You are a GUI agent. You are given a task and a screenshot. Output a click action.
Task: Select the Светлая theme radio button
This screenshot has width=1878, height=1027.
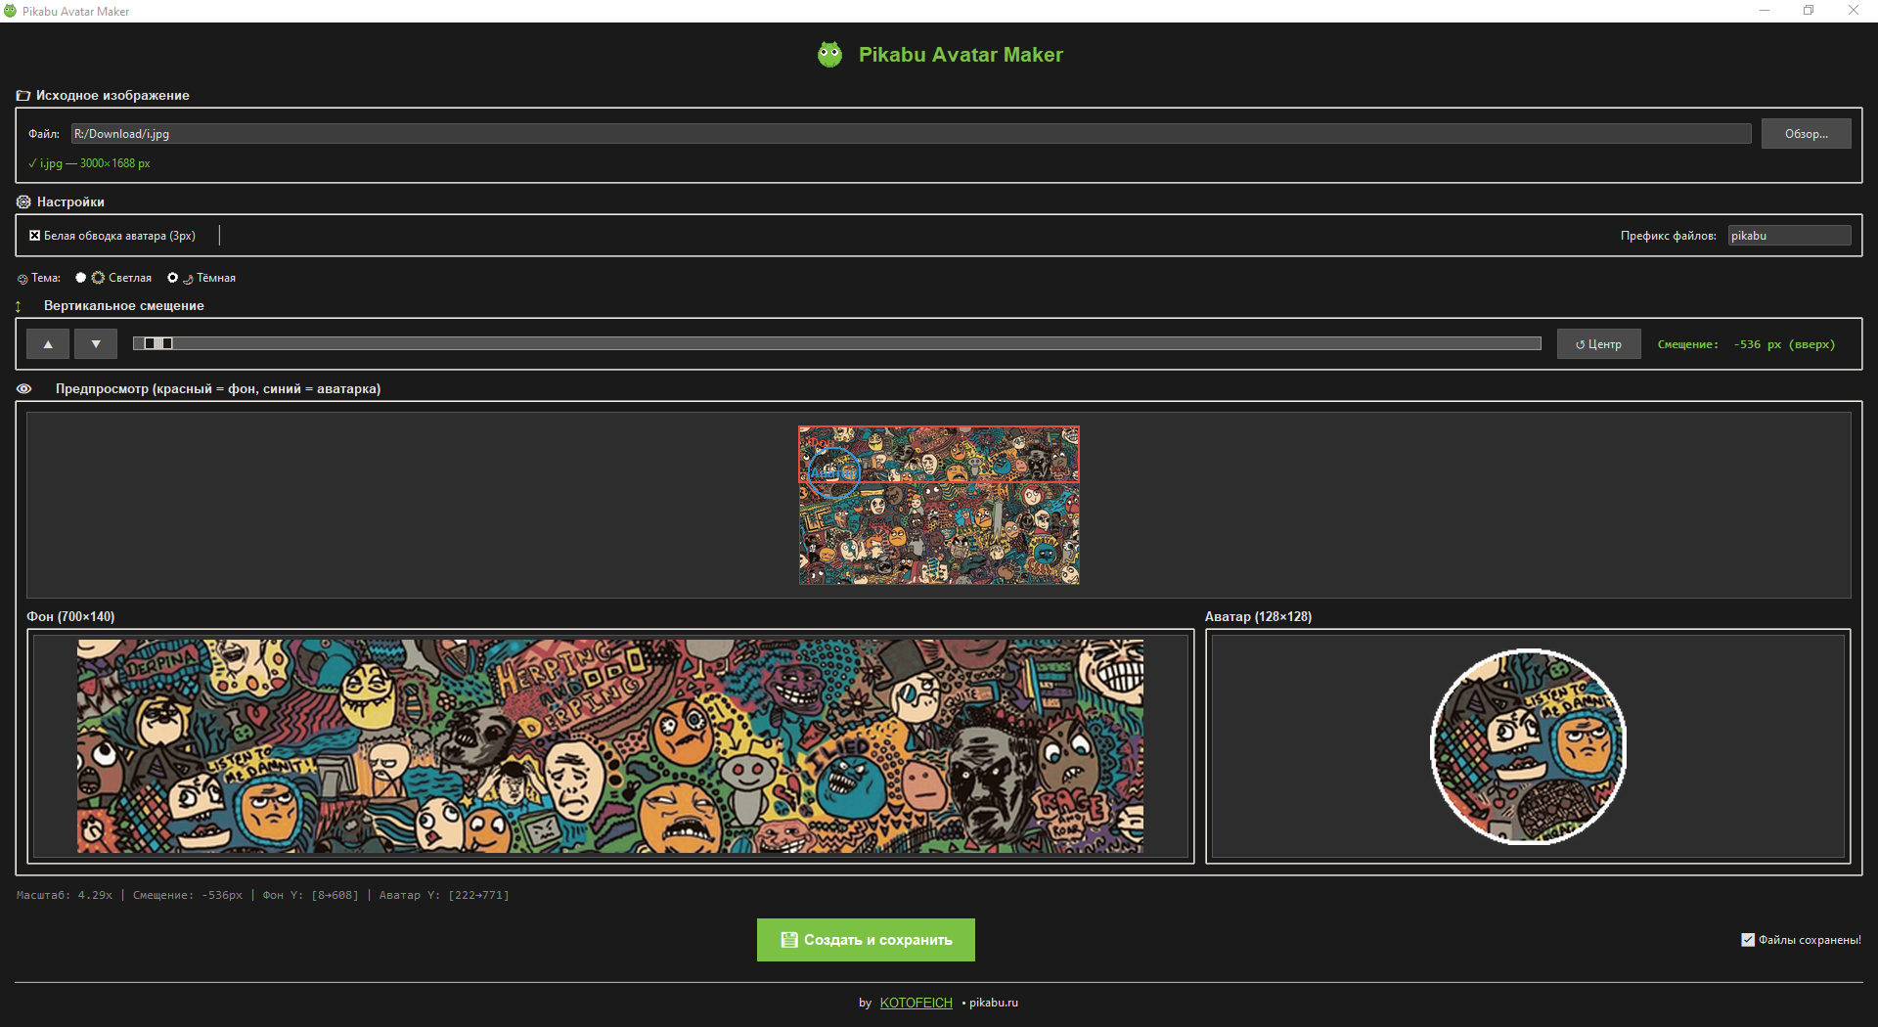point(81,278)
